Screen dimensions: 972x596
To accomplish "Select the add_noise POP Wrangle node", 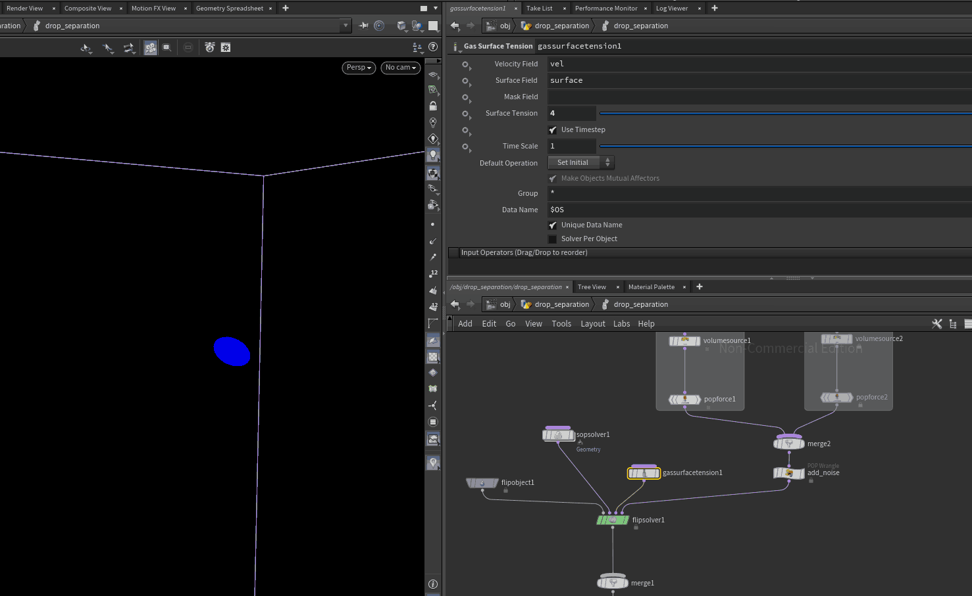I will (788, 473).
